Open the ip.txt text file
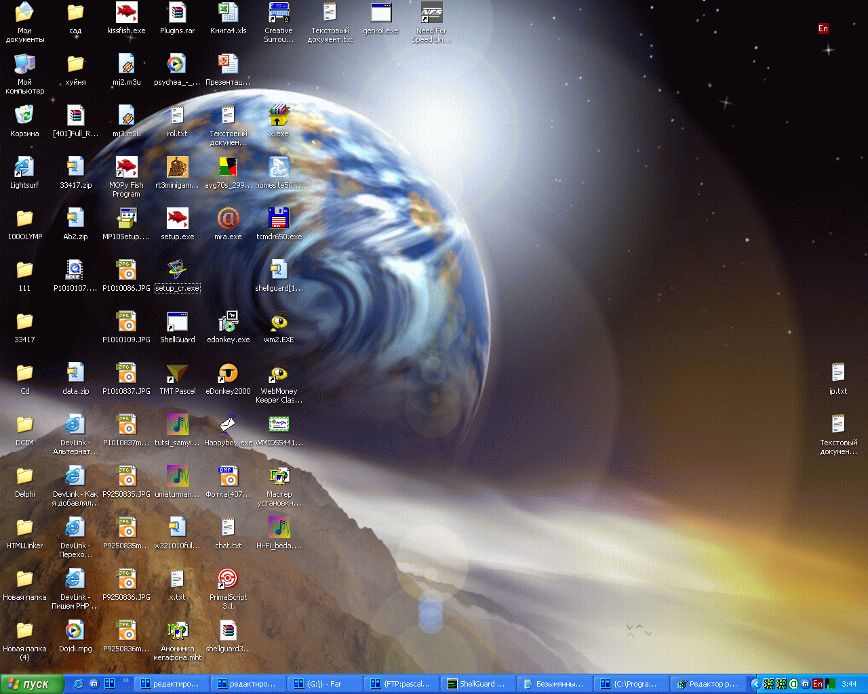The height and width of the screenshot is (694, 868). pyautogui.click(x=838, y=373)
